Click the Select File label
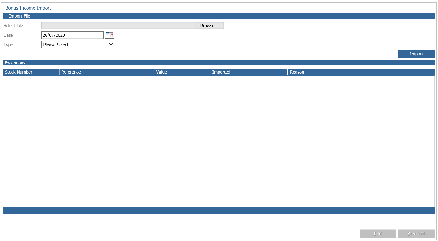Viewport: 438px width, 241px height. click(x=13, y=26)
